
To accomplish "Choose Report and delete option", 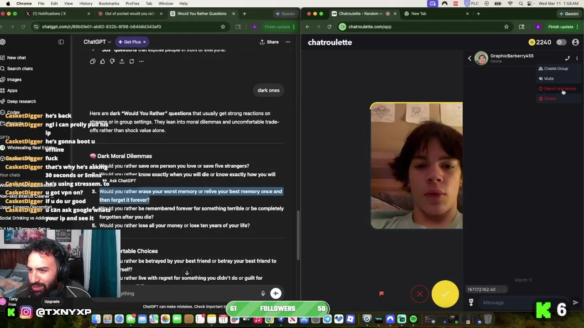I will (559, 89).
